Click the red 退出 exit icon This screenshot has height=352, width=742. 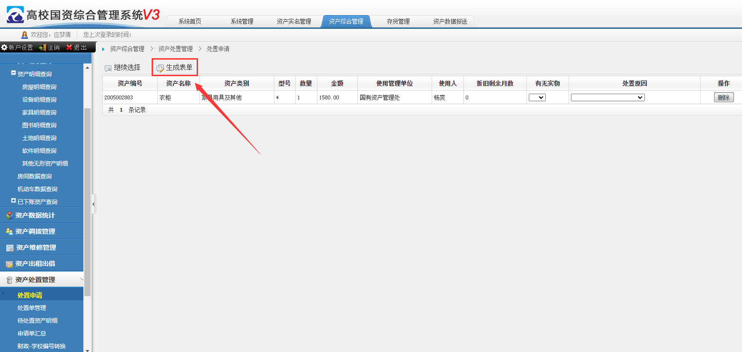point(69,47)
